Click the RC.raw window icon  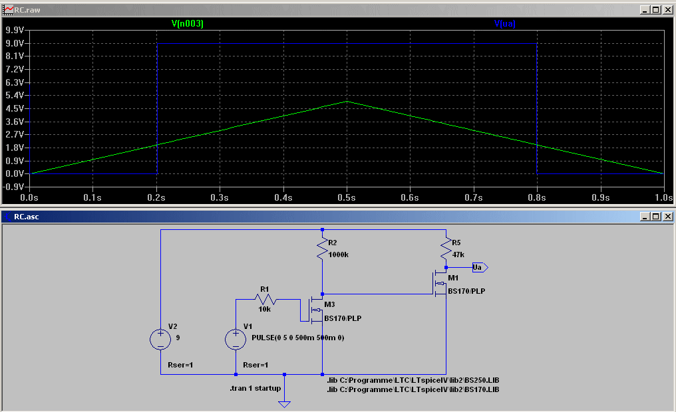8,9
